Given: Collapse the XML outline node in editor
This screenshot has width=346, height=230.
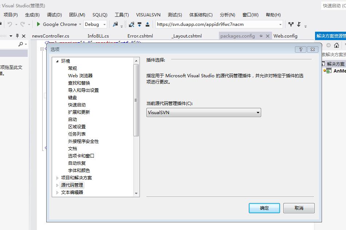Looking at the screenshot, I should click(x=42, y=49).
